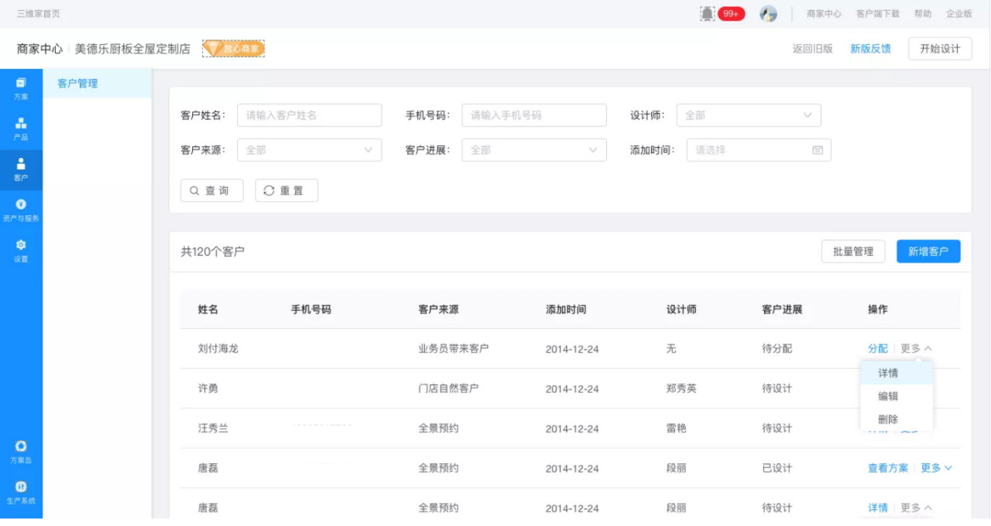Click the notification bell with 99+ badge

point(708,14)
